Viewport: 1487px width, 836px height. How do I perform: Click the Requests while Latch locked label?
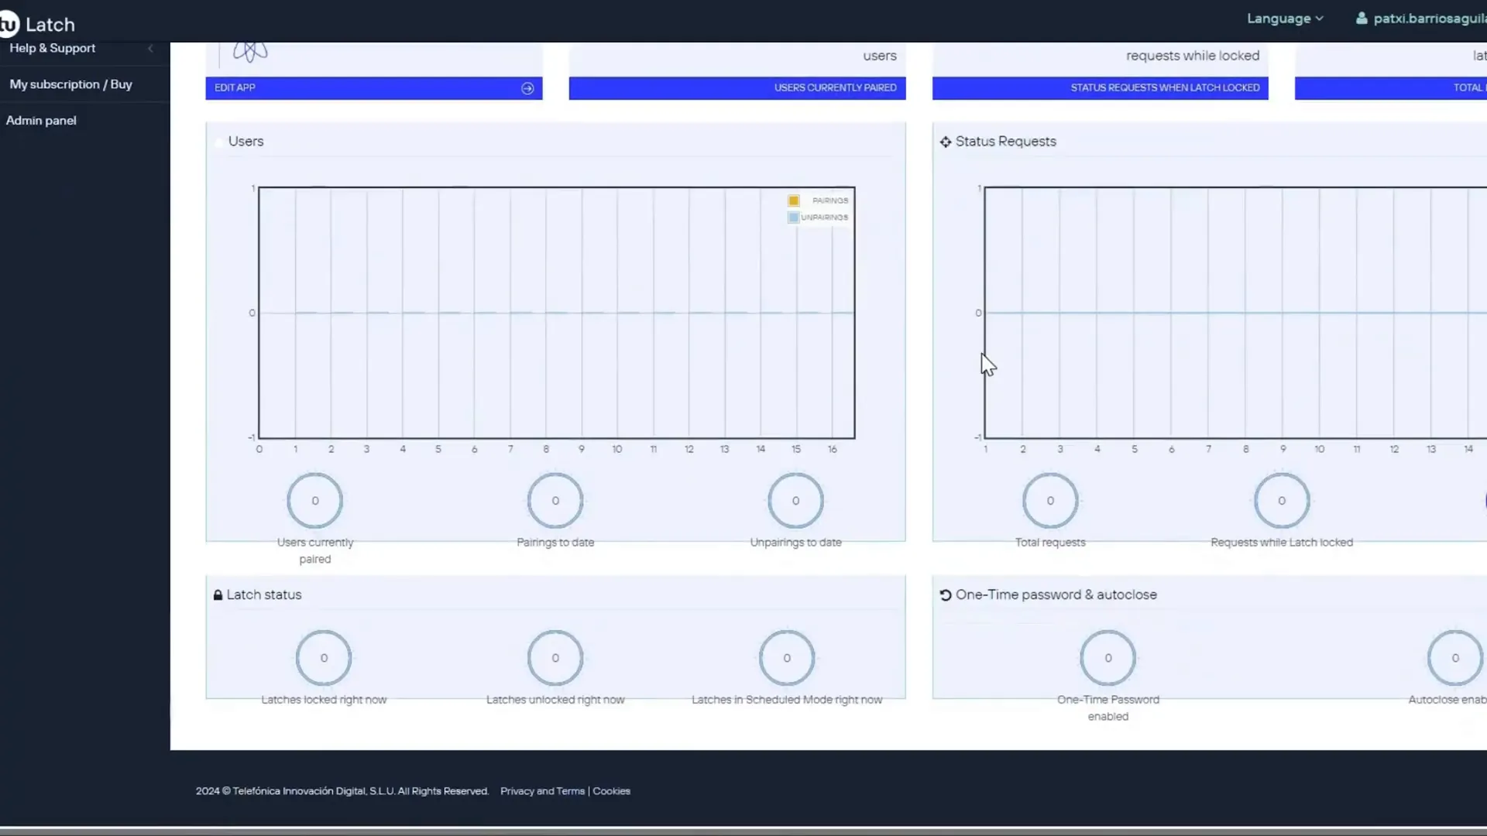pos(1282,543)
